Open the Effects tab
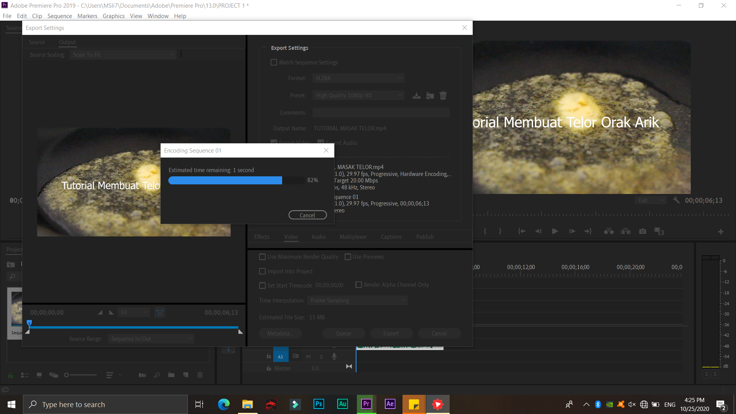This screenshot has height=414, width=736. (x=262, y=237)
